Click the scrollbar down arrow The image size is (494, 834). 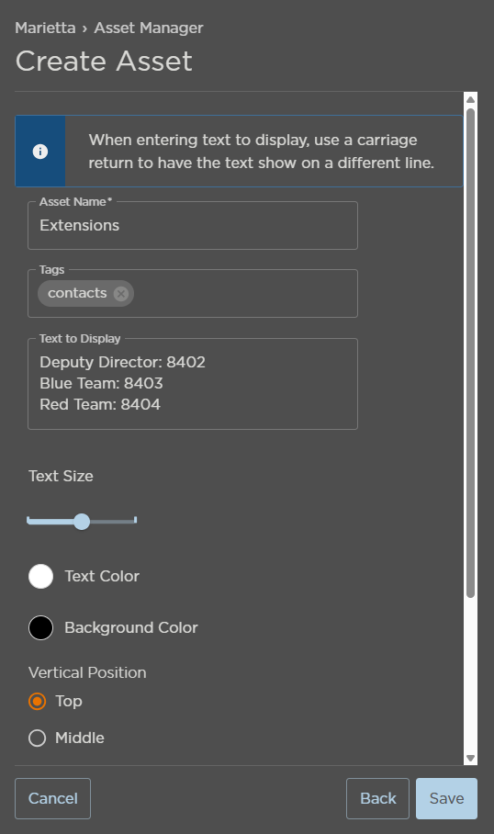click(x=470, y=758)
